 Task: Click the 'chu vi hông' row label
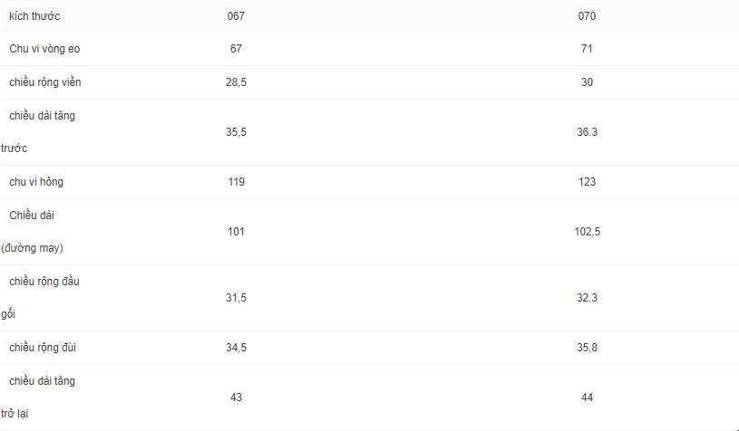[x=36, y=182]
